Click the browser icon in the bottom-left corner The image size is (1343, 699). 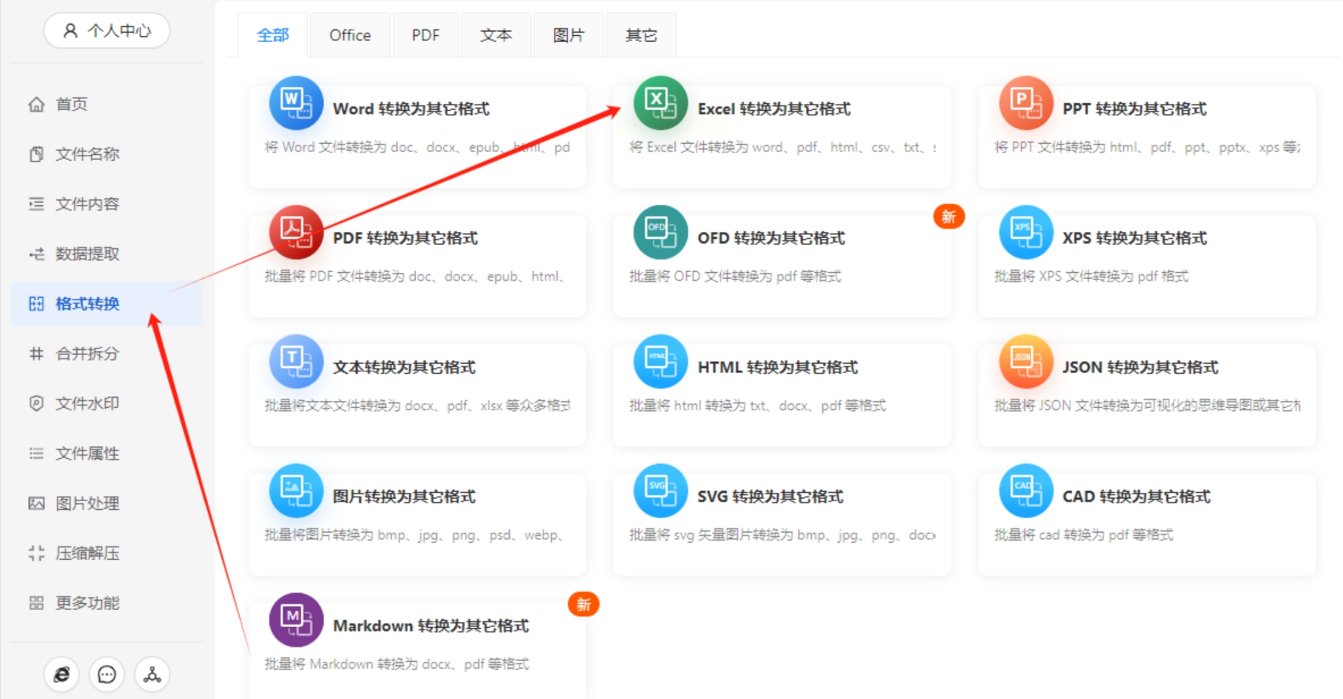pyautogui.click(x=62, y=674)
